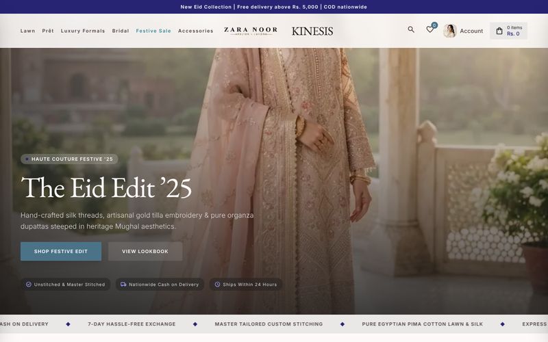Open the Prêt category
Image resolution: width=548 pixels, height=342 pixels.
point(48,31)
